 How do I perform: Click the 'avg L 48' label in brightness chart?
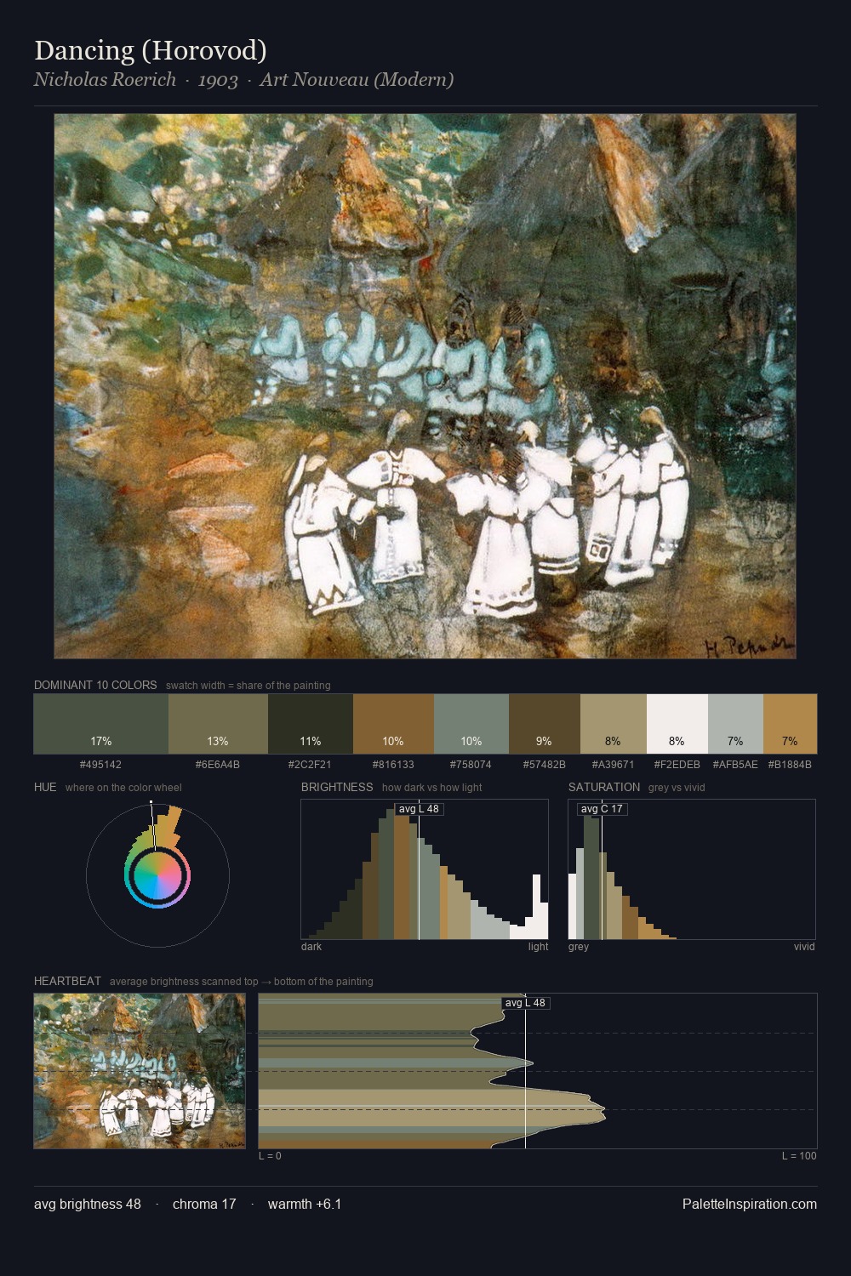point(419,809)
